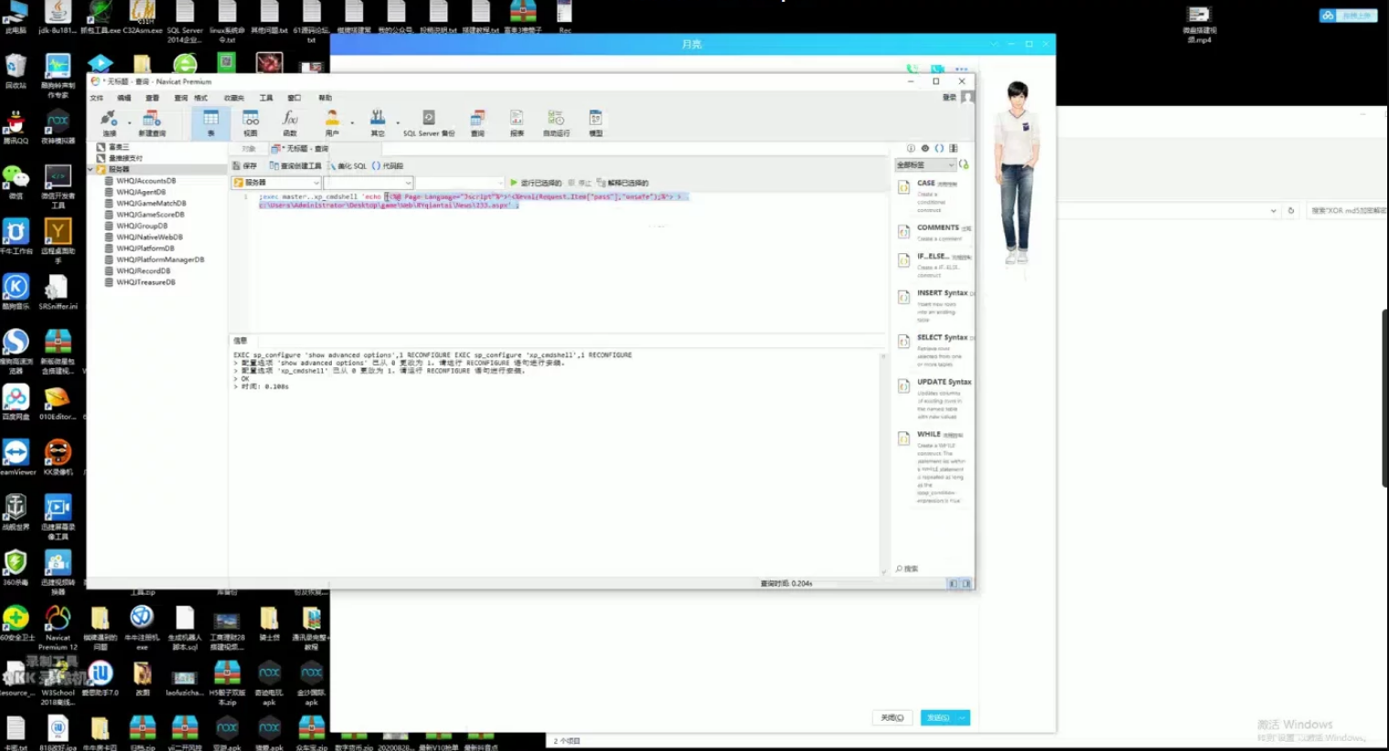This screenshot has height=751, width=1389.
Task: Open the 帮助 (Help) menu
Action: pos(325,98)
